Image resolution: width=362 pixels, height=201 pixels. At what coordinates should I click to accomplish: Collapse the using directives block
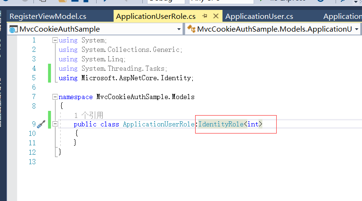tap(55, 41)
